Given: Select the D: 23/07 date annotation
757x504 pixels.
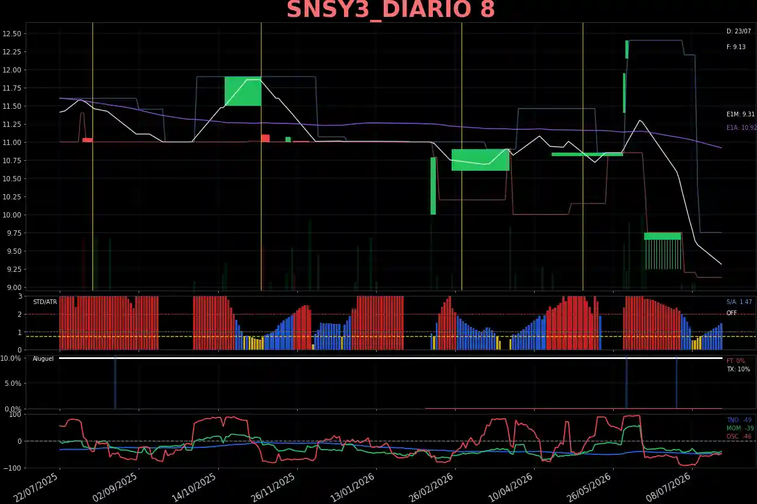Looking at the screenshot, I should [x=738, y=31].
